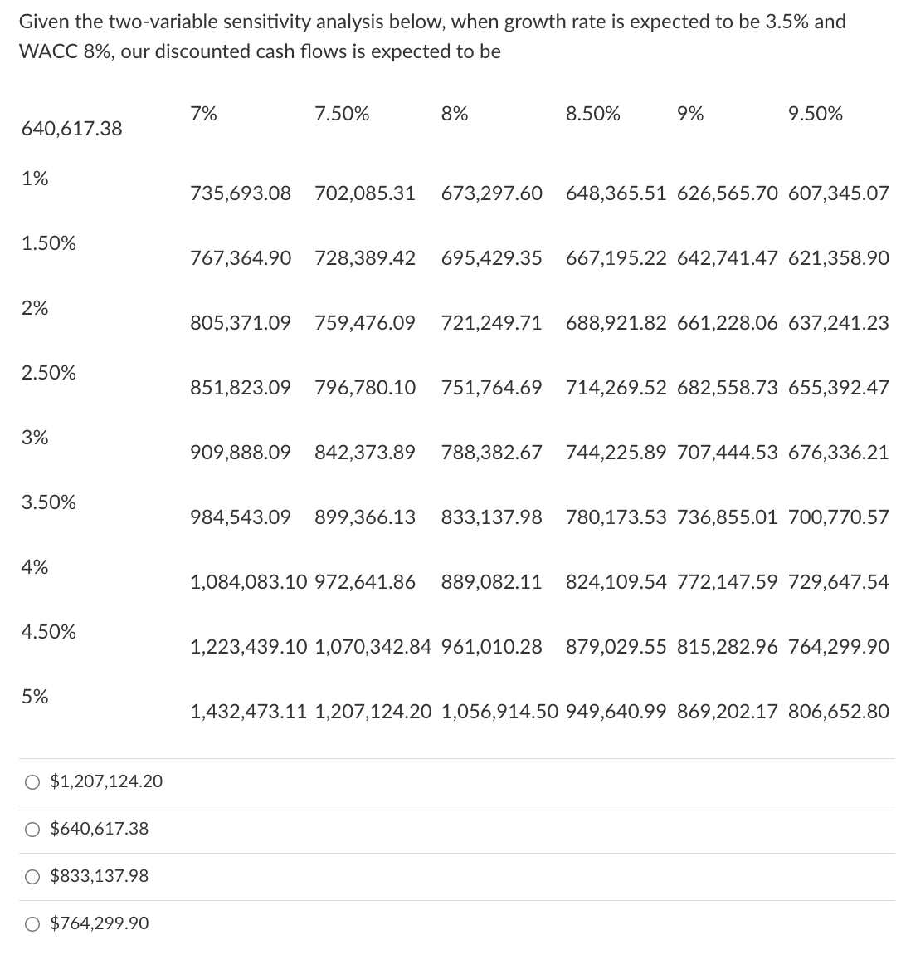
Task: Select the 8.50% column header
Action: point(594,114)
